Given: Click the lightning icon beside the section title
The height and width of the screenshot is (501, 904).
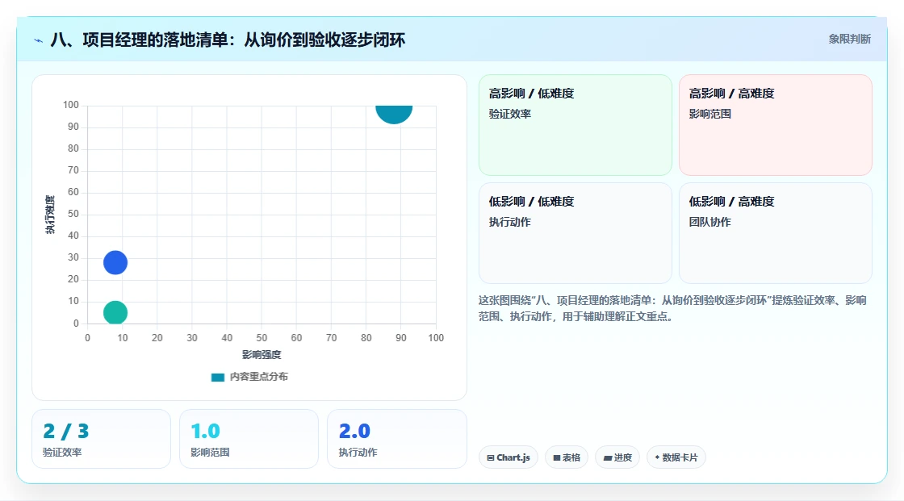Looking at the screenshot, I should click(x=39, y=40).
